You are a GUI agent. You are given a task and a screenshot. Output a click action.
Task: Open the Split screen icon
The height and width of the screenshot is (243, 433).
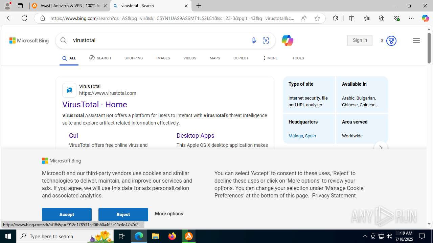[x=351, y=18]
